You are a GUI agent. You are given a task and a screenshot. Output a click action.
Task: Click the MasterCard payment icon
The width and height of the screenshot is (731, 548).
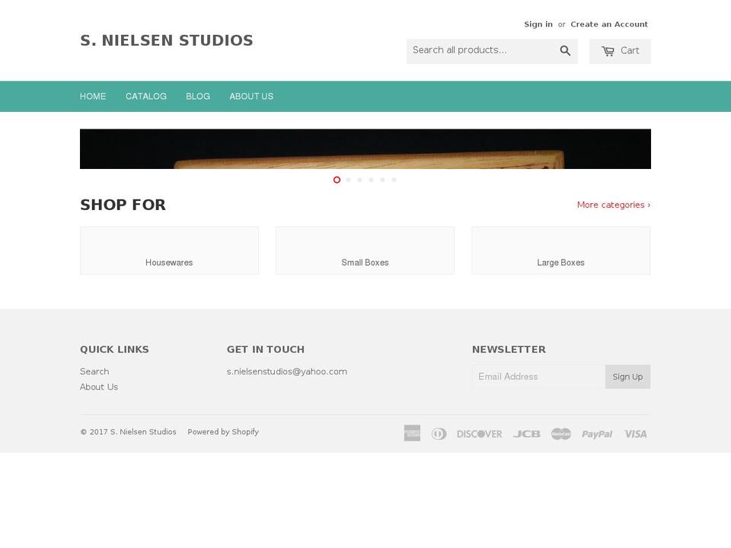point(561,433)
